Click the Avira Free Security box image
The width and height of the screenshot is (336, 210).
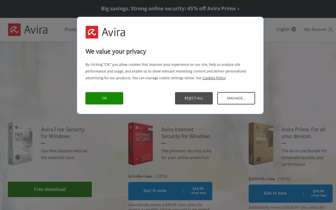tap(20, 144)
